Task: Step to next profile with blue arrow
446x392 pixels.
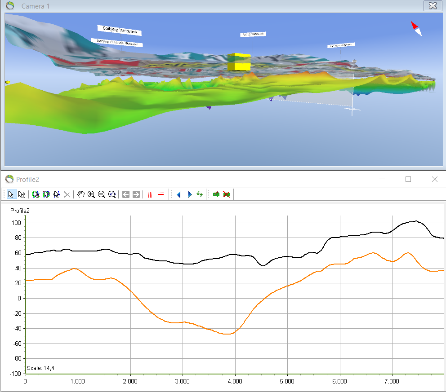Action: (189, 194)
